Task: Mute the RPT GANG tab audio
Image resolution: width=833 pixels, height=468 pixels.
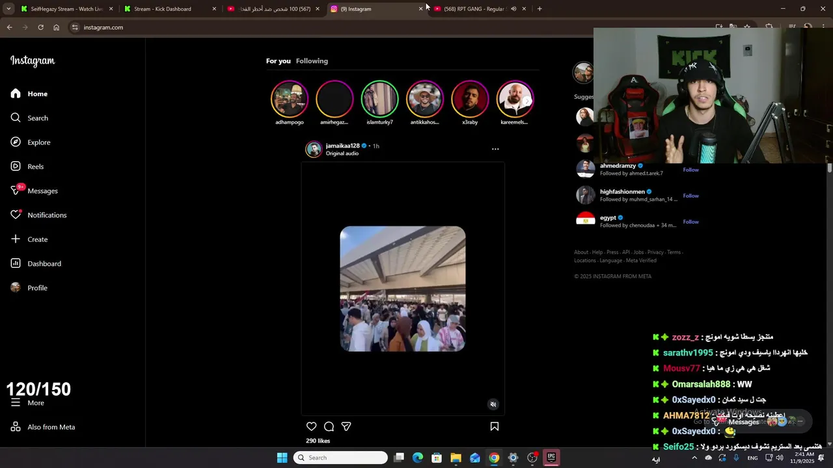Action: coord(513,9)
